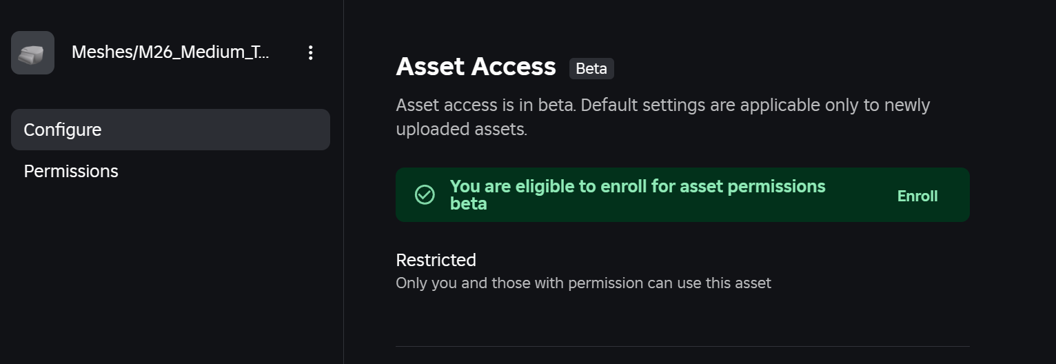Open the three-dot more options menu

coord(311,52)
